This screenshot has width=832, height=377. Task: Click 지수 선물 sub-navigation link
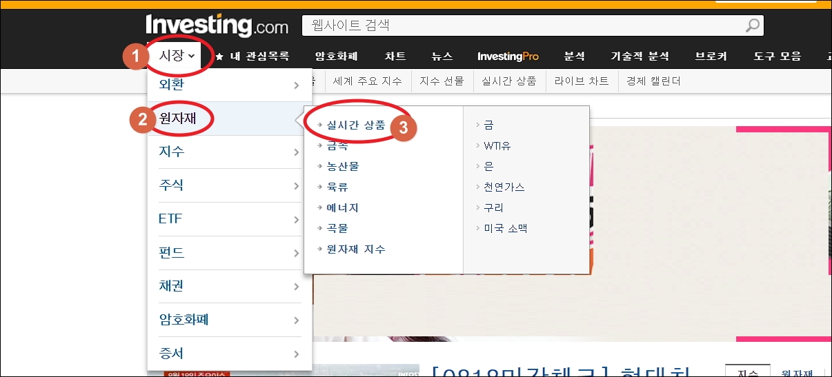[x=442, y=81]
